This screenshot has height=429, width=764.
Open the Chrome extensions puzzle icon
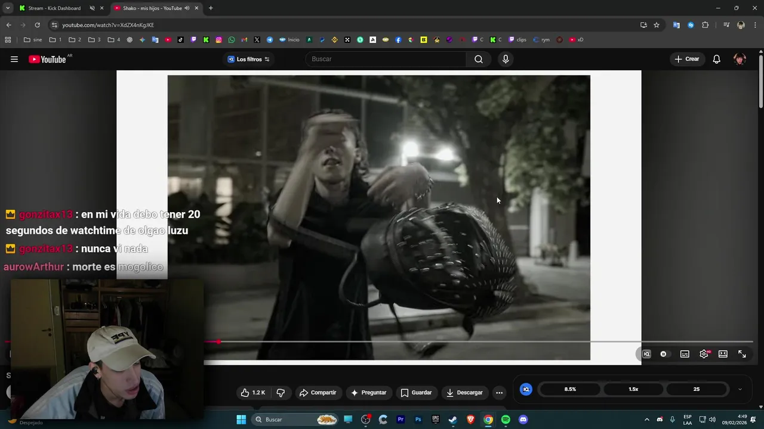[x=705, y=25]
